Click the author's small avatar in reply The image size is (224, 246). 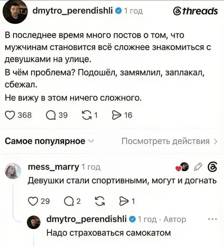click(x=34, y=222)
